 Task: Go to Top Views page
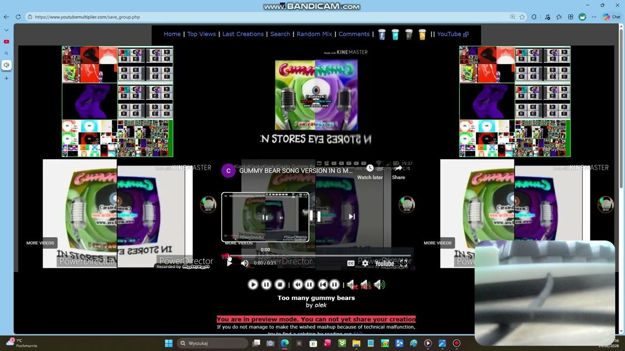(202, 34)
